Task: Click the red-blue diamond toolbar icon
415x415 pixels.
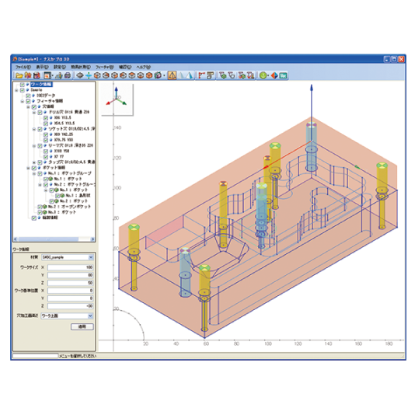Action: tap(275, 75)
